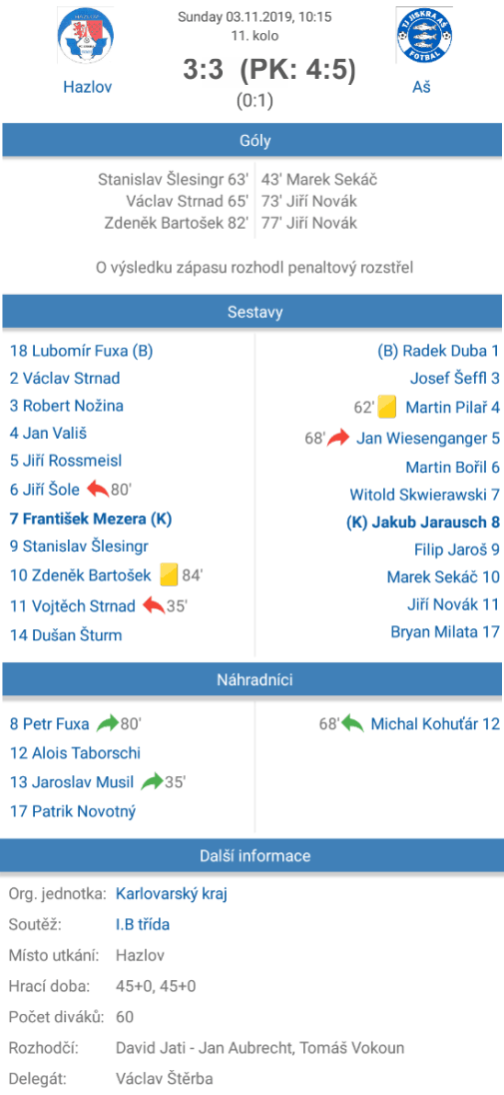The height and width of the screenshot is (1095, 504).
Task: Select the Náhradníci section header
Action: coord(252,678)
